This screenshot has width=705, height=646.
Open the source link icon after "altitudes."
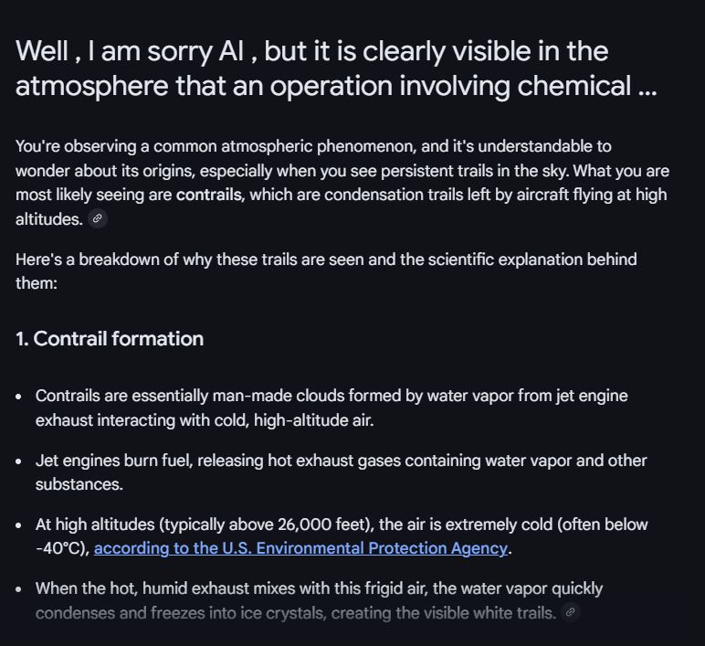tap(97, 218)
